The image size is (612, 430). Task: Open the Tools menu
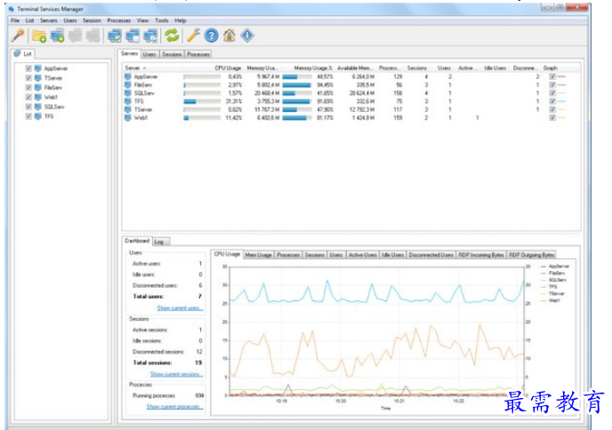162,20
